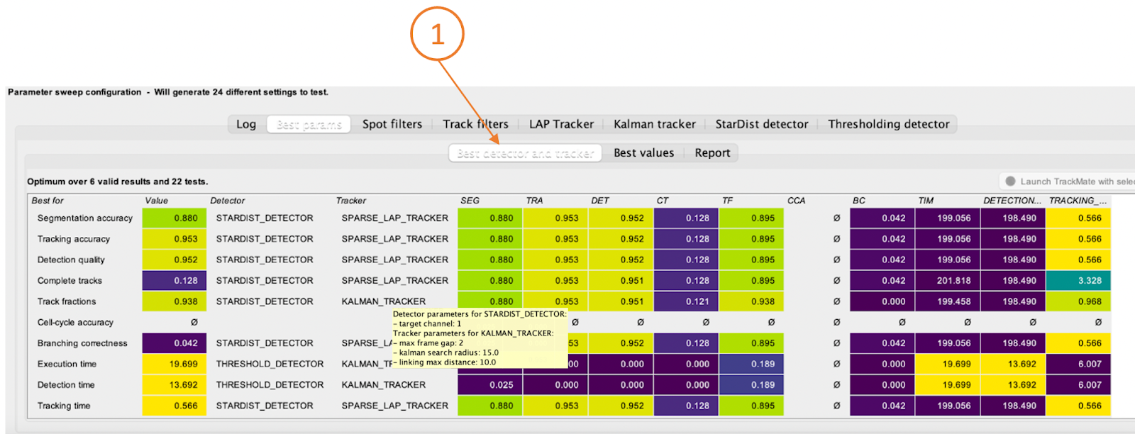This screenshot has width=1135, height=434.
Task: Select Best detector and tracker sub-tab
Action: click(x=525, y=153)
